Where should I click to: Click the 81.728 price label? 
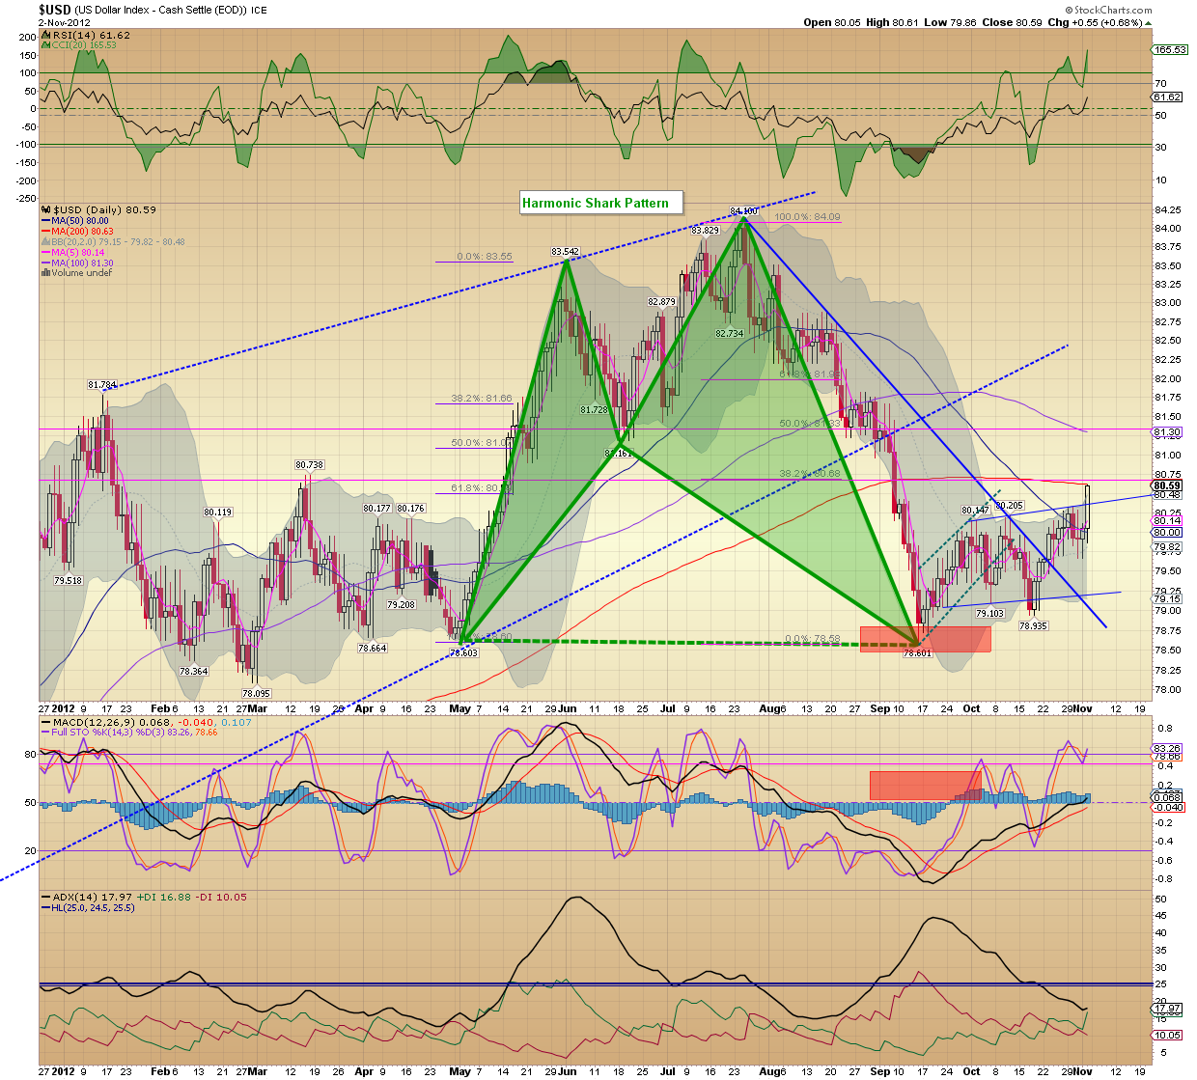point(594,410)
